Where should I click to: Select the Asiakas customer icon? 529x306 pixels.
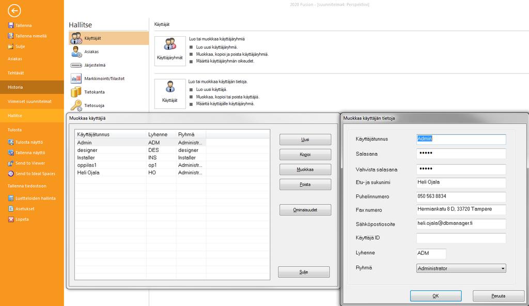pyautogui.click(x=76, y=52)
